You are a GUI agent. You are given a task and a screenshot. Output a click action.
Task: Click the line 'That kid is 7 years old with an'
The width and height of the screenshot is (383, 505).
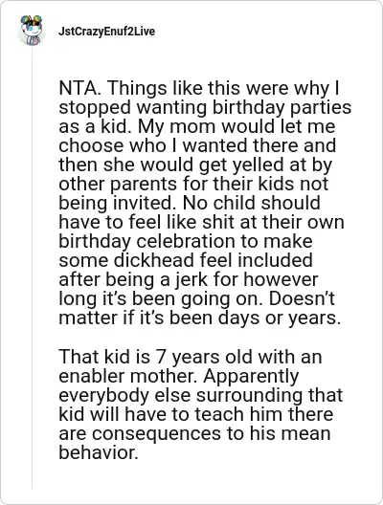tap(191, 357)
